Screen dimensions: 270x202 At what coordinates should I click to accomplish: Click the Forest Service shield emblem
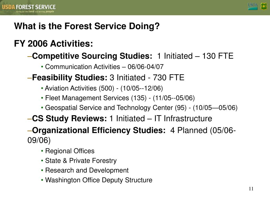click(x=264, y=6)
